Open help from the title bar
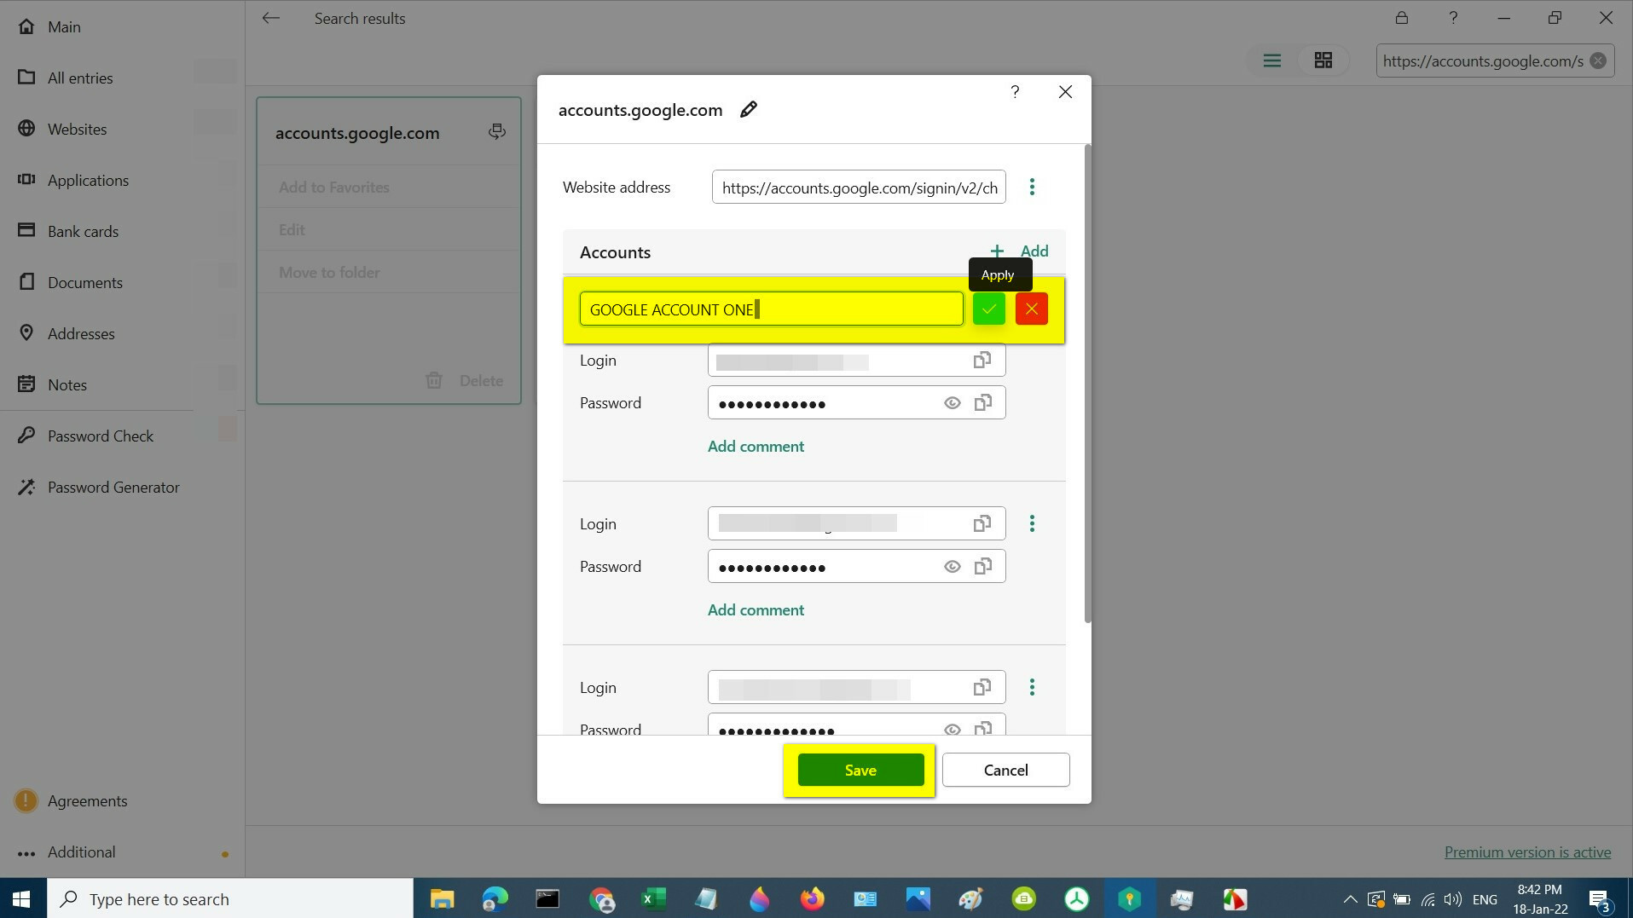Screen dimensions: 1633x918 click(x=1453, y=18)
